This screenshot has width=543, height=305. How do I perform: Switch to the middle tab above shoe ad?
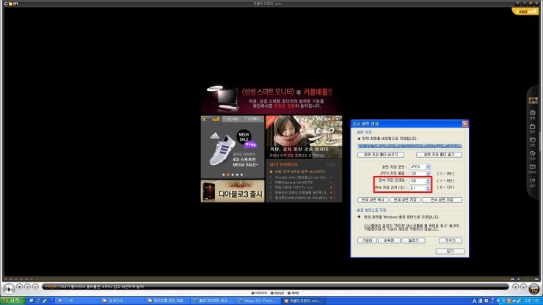(233, 119)
